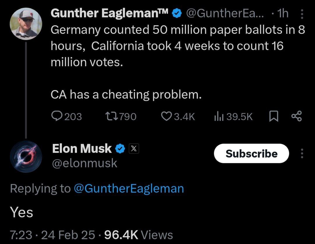The width and height of the screenshot is (315, 244).
Task: Bookmark the Gunther Eagleman post
Action: [274, 116]
